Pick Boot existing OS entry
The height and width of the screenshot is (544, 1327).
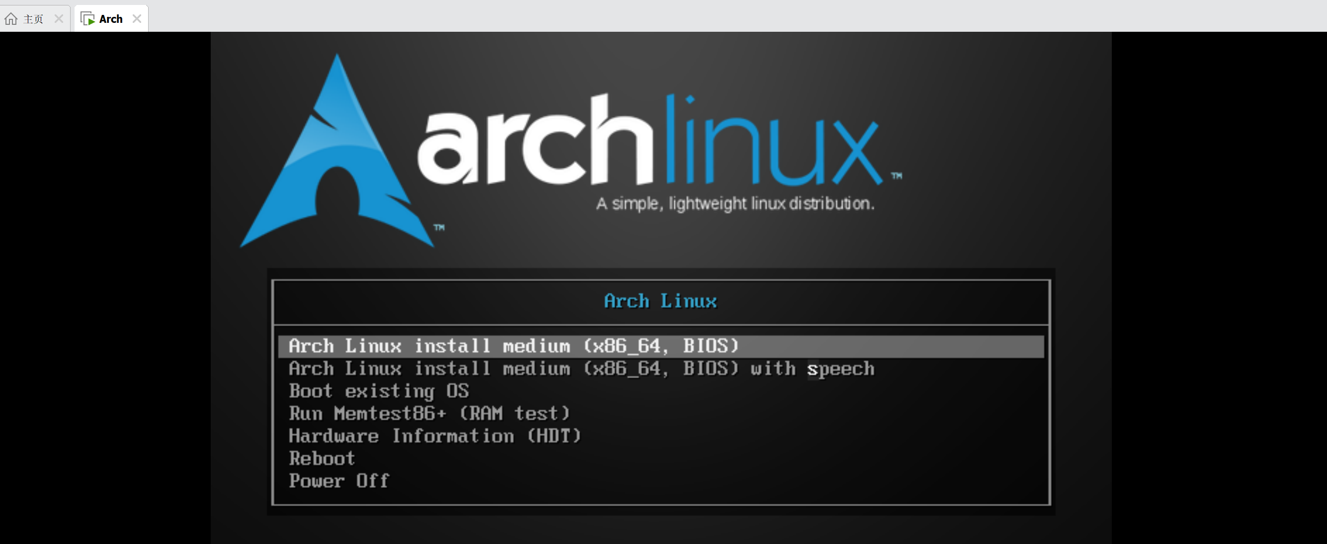(x=379, y=391)
